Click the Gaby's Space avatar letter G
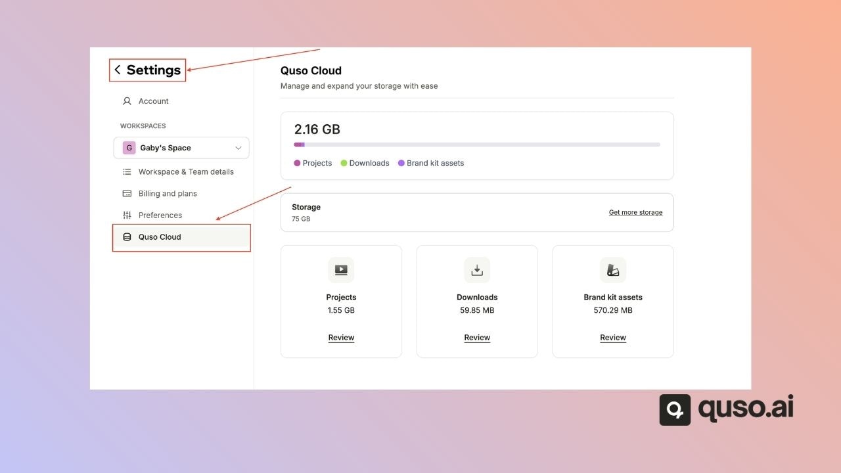Image resolution: width=841 pixels, height=473 pixels. coord(129,148)
